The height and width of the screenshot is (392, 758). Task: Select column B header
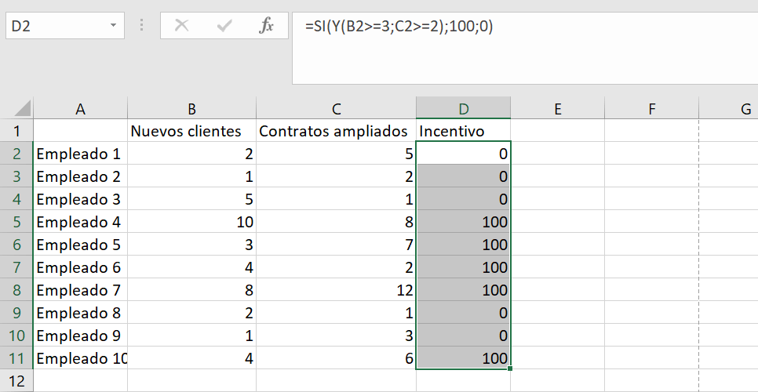coord(192,109)
